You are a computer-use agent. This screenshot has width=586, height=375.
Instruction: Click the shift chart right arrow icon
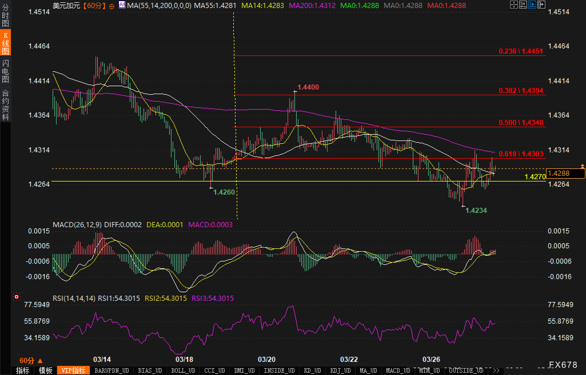[x=541, y=5]
